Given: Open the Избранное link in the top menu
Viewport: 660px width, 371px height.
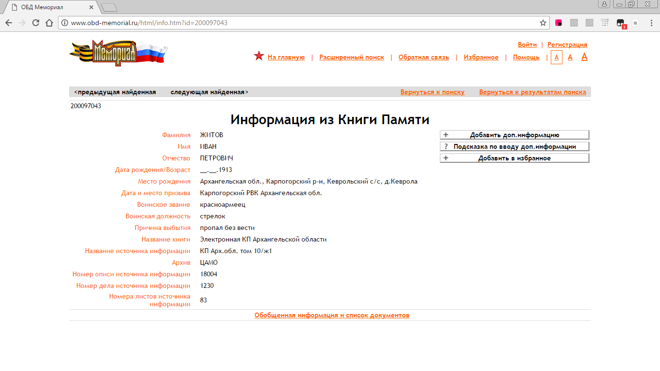Looking at the screenshot, I should click(481, 57).
